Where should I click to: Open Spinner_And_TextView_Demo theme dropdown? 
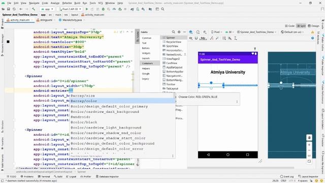[x=256, y=32]
